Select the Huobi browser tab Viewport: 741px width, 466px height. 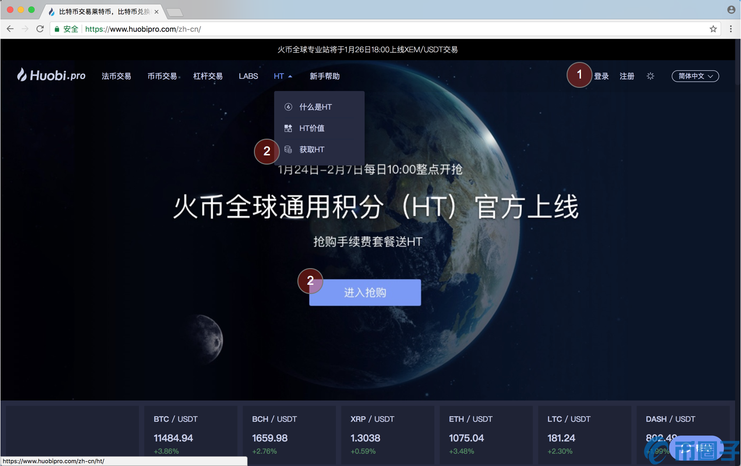104,12
